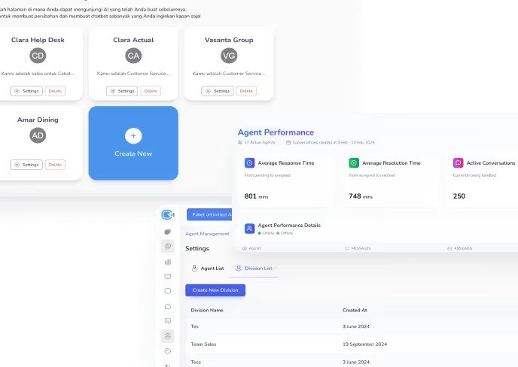The width and height of the screenshot is (518, 367).
Task: Click the Settings page heading
Action: (x=197, y=248)
